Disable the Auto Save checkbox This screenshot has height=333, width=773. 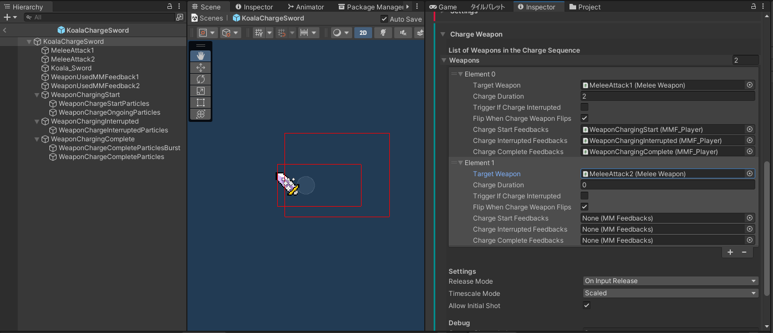[x=384, y=19]
